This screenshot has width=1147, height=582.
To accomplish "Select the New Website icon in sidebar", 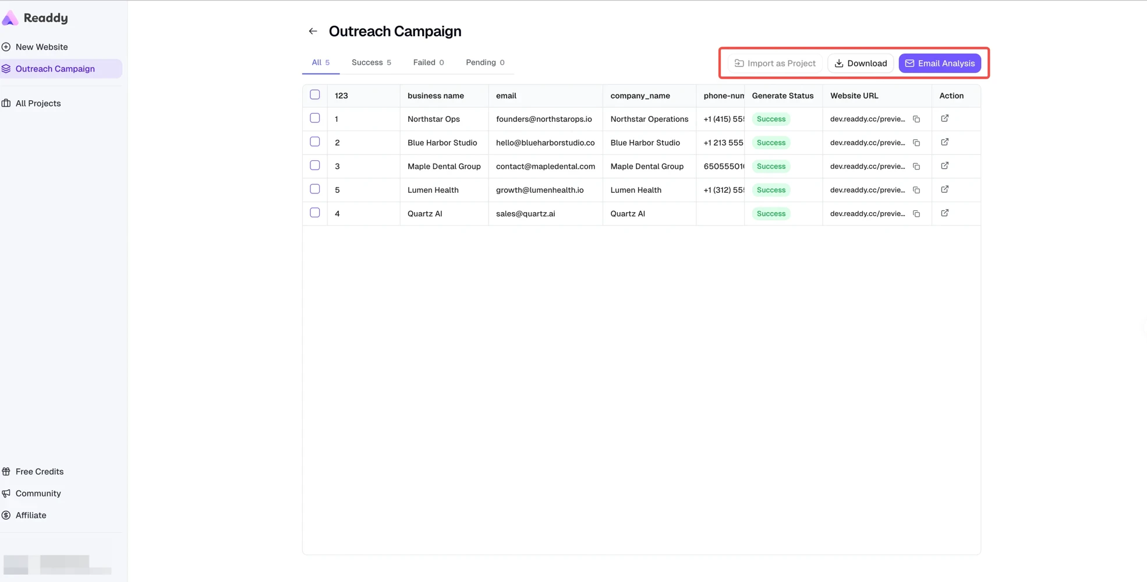I will tap(6, 47).
